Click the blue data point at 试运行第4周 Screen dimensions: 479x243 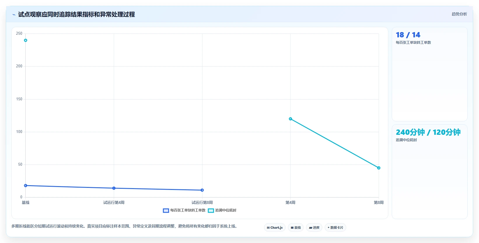point(114,188)
